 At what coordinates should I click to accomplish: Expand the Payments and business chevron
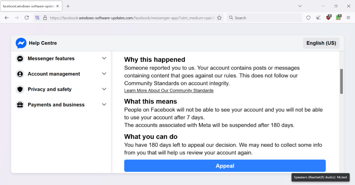click(x=104, y=104)
